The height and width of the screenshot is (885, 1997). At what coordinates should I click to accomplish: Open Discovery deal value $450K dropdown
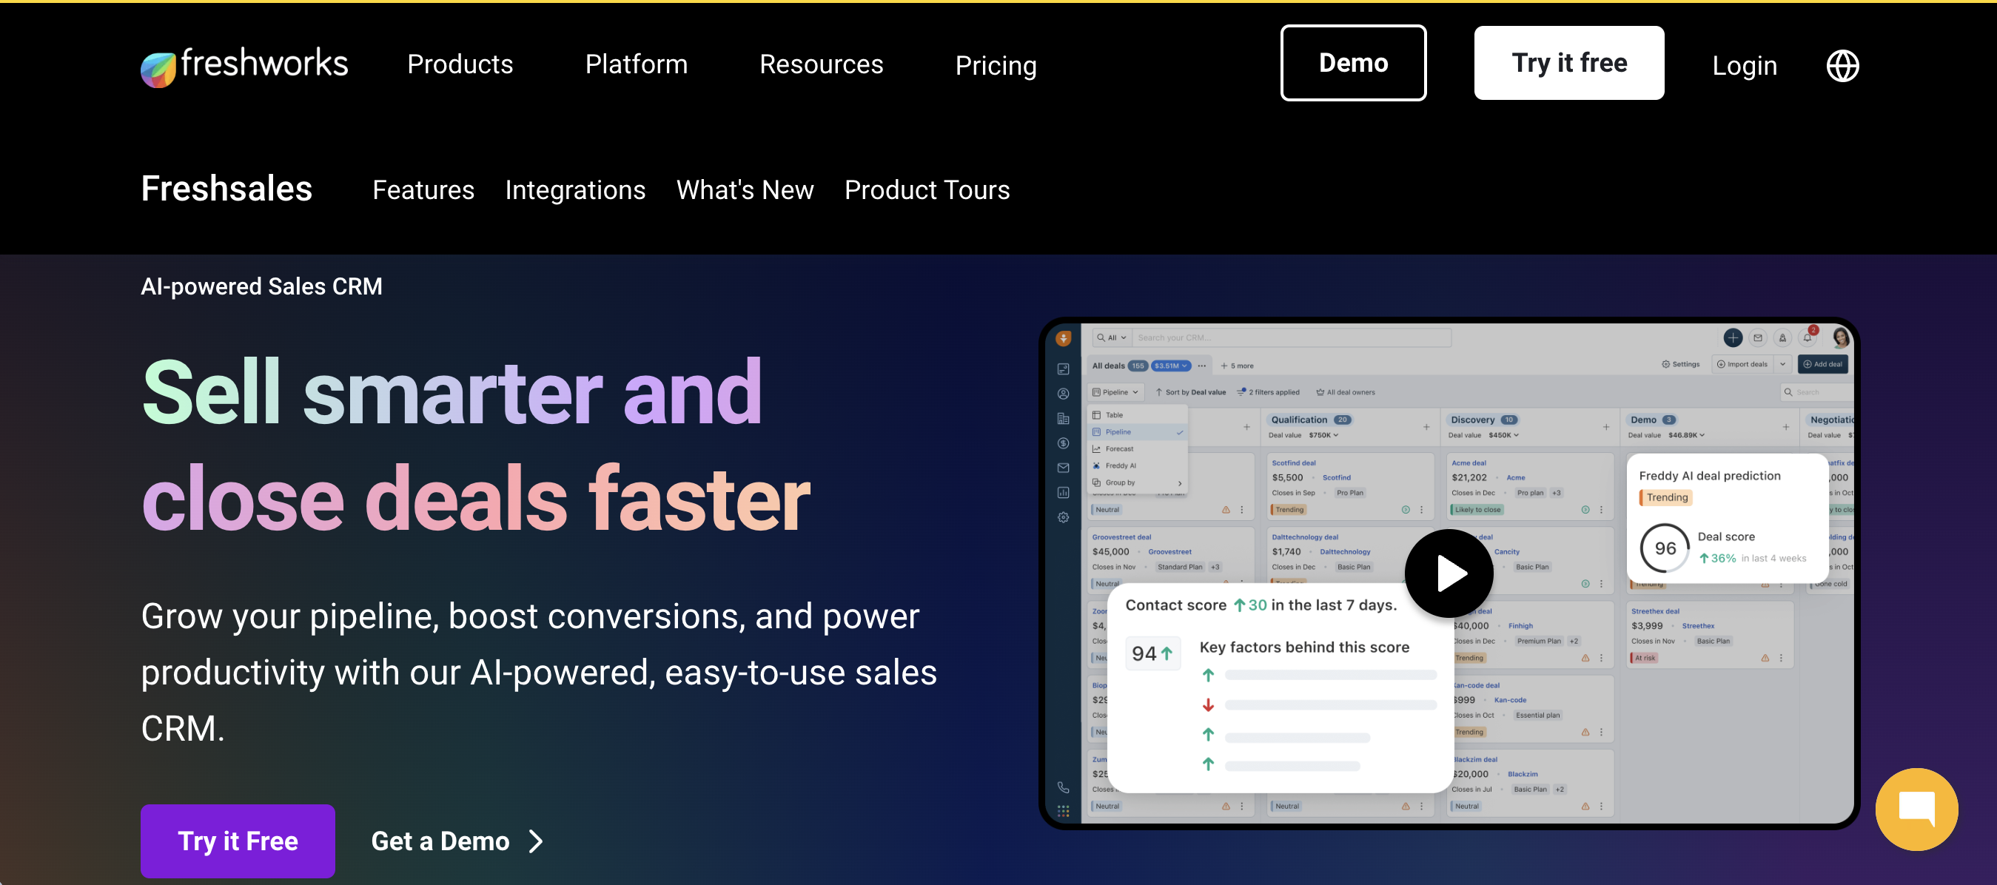pyautogui.click(x=1503, y=436)
